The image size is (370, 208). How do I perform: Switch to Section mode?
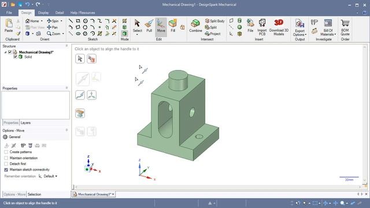(125, 27)
